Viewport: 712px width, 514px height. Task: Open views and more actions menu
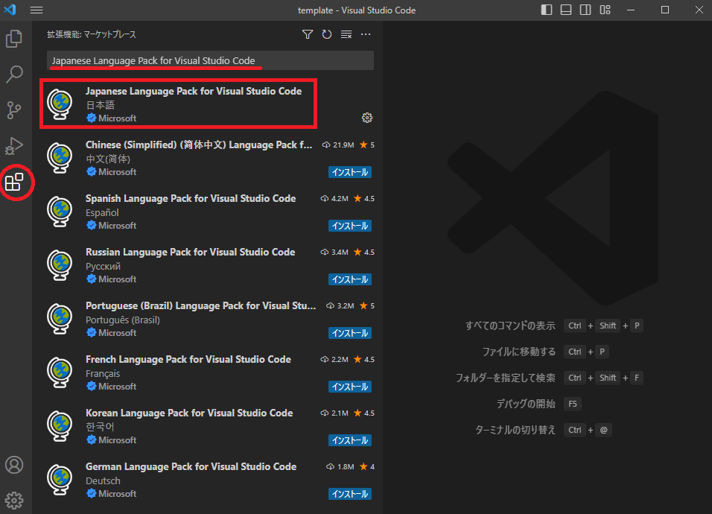click(366, 34)
